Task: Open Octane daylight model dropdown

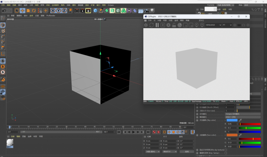Action: tap(243, 114)
